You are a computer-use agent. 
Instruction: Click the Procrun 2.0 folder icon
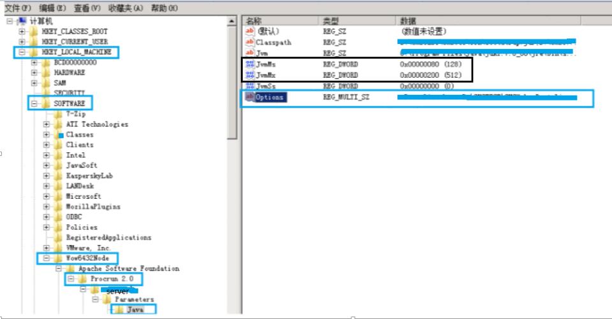pyautogui.click(x=82, y=279)
